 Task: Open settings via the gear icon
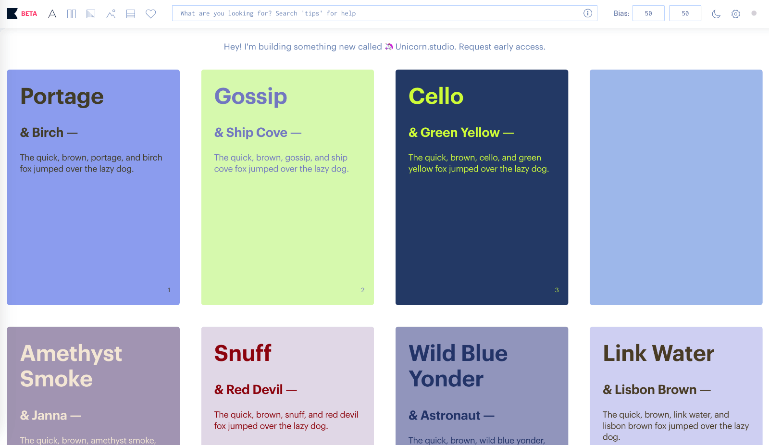coord(736,14)
